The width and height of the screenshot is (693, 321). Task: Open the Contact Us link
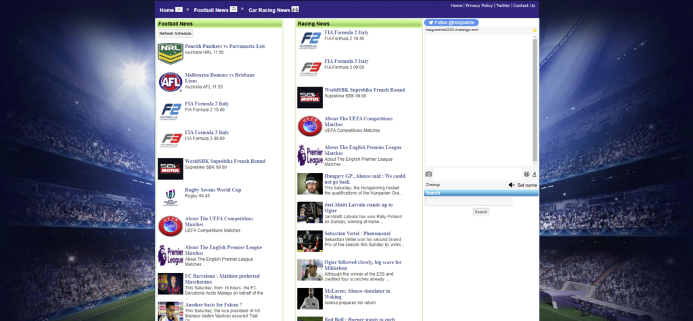point(524,5)
